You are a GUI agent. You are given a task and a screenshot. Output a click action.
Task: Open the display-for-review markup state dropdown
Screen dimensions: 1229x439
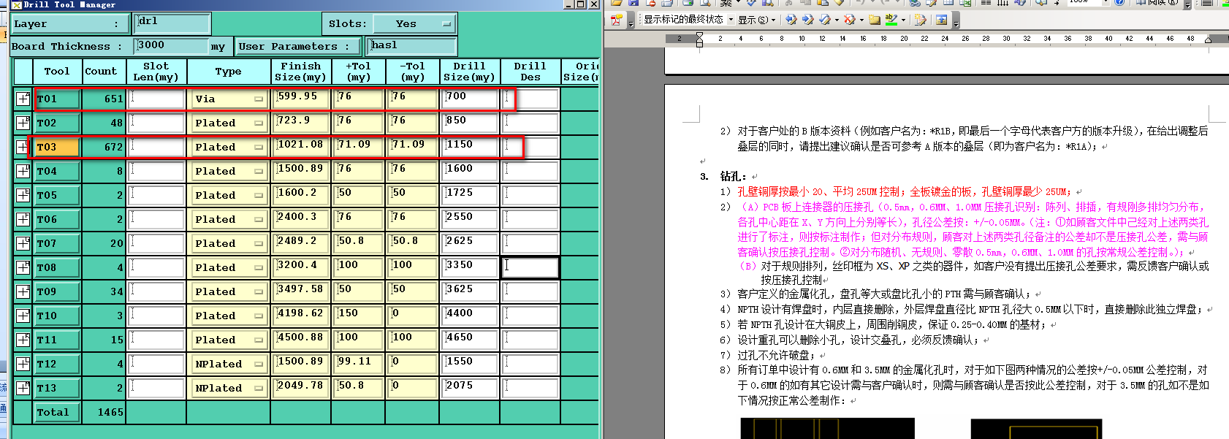coord(731,20)
